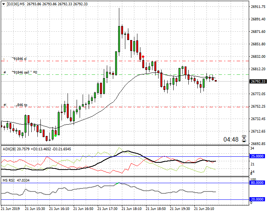Click the RSI 20.0000 level tag

coord(257,199)
